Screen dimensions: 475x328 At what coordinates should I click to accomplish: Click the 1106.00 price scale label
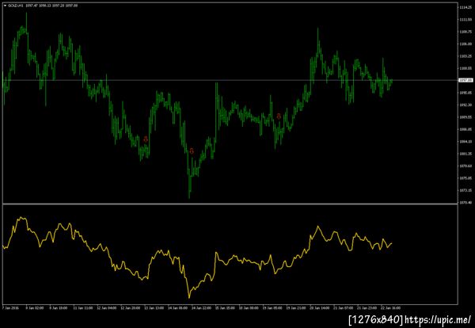pos(465,44)
